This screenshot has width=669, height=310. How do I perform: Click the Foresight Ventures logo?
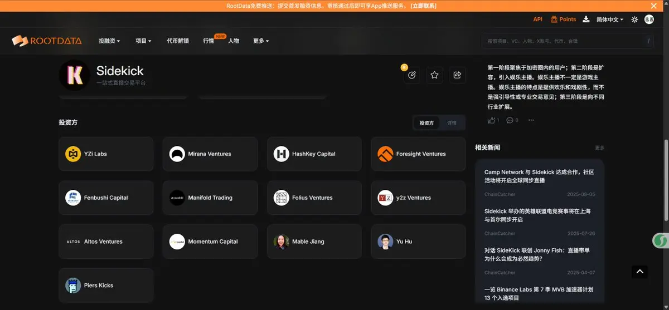[385, 154]
